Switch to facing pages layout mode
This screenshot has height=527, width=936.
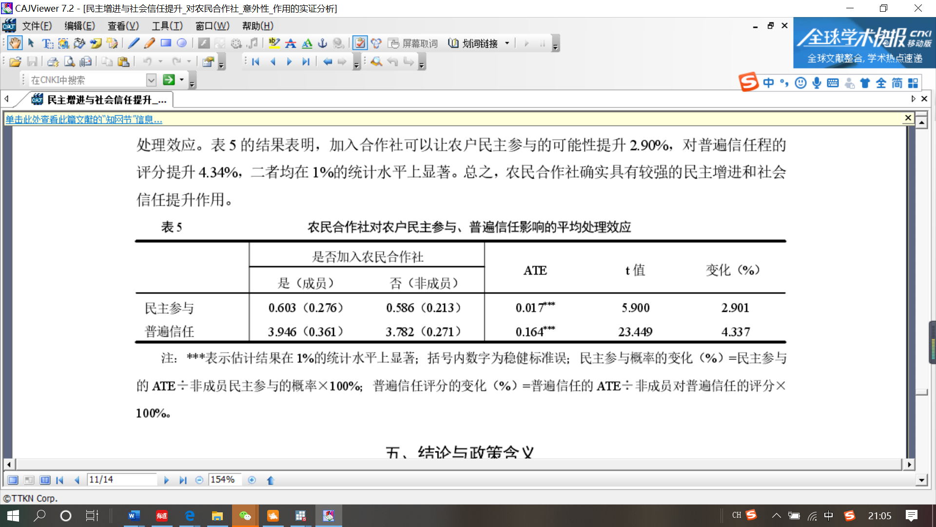(x=45, y=480)
